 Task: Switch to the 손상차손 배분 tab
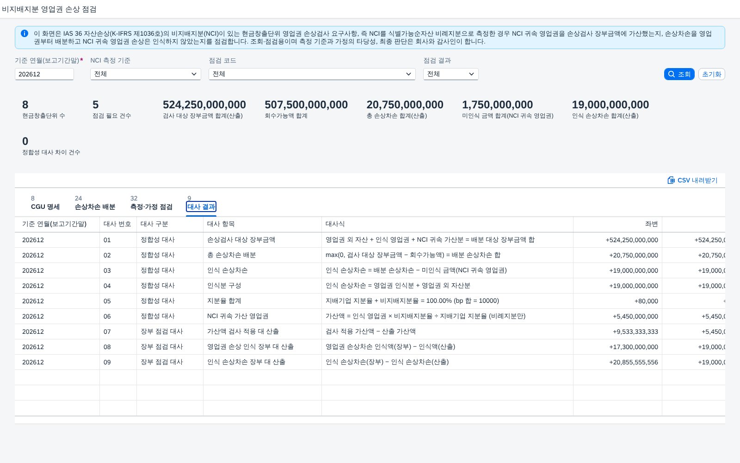pos(95,206)
